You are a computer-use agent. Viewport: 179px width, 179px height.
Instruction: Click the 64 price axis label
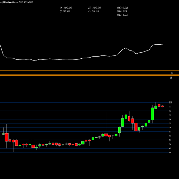click(170, 136)
